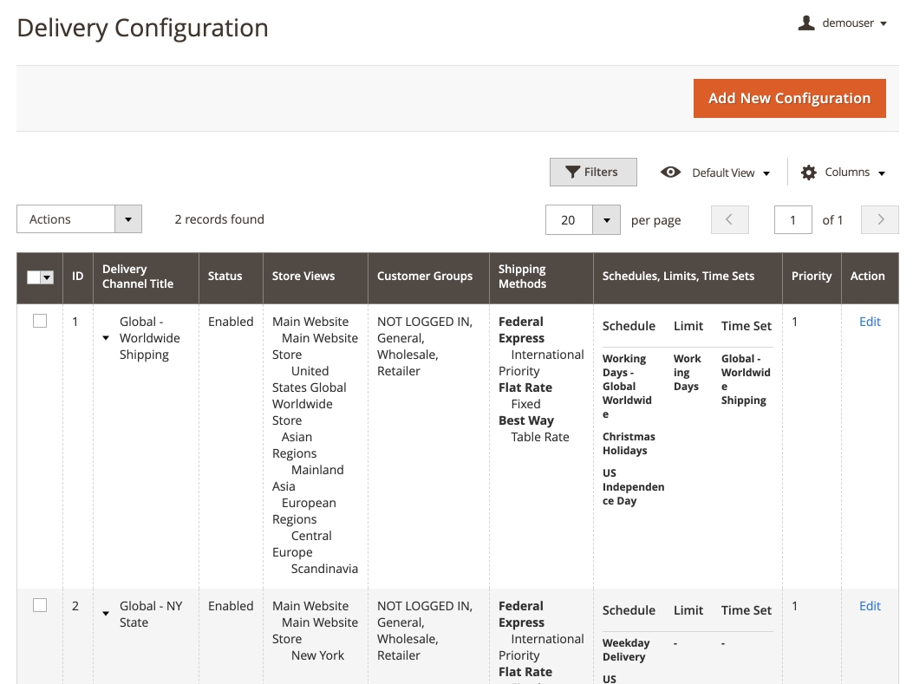
Task: Toggle the select-all checkbox in table header
Action: tap(35, 277)
